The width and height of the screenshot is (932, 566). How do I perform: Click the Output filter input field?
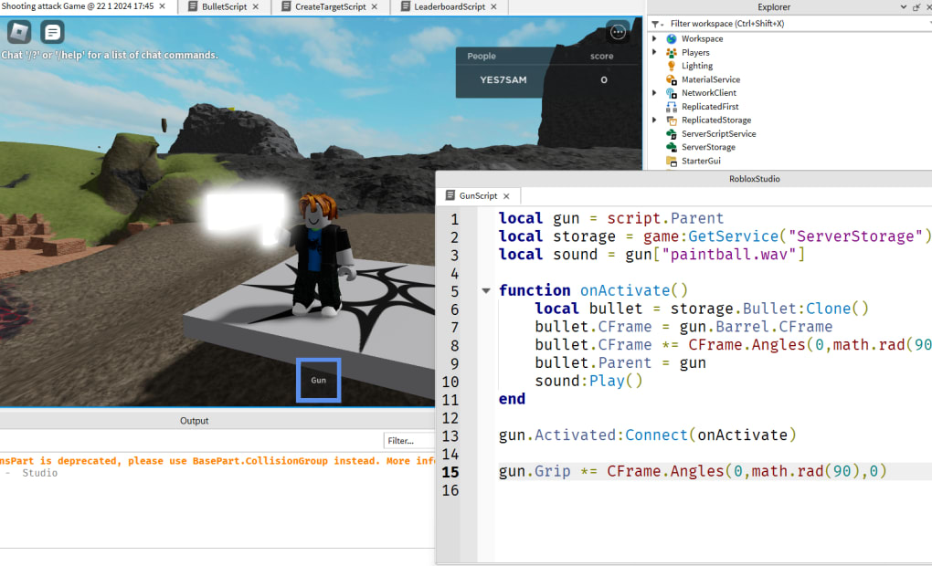coord(408,440)
